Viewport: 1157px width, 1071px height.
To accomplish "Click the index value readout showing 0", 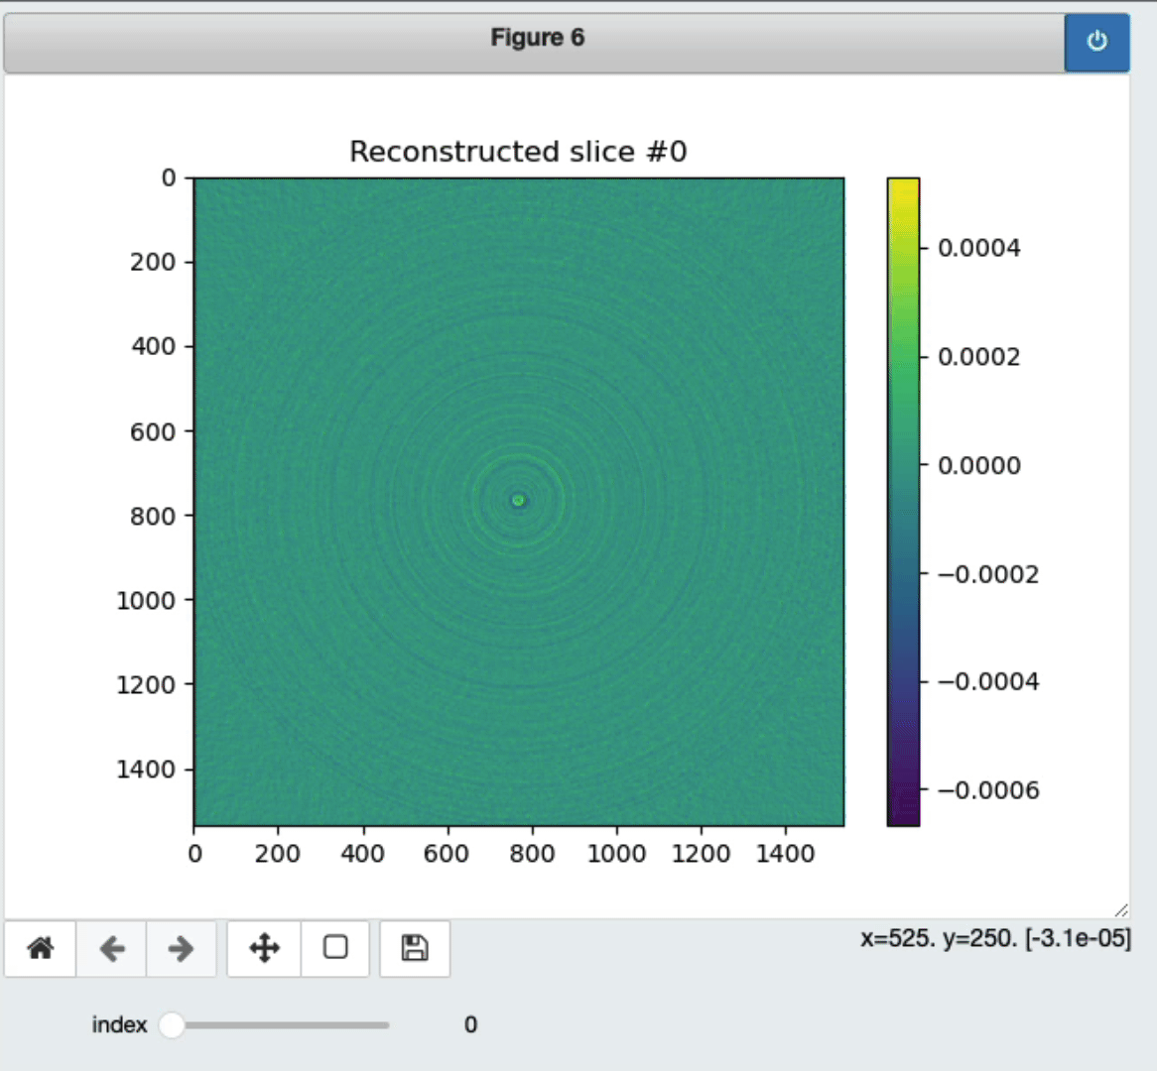I will coord(470,1025).
